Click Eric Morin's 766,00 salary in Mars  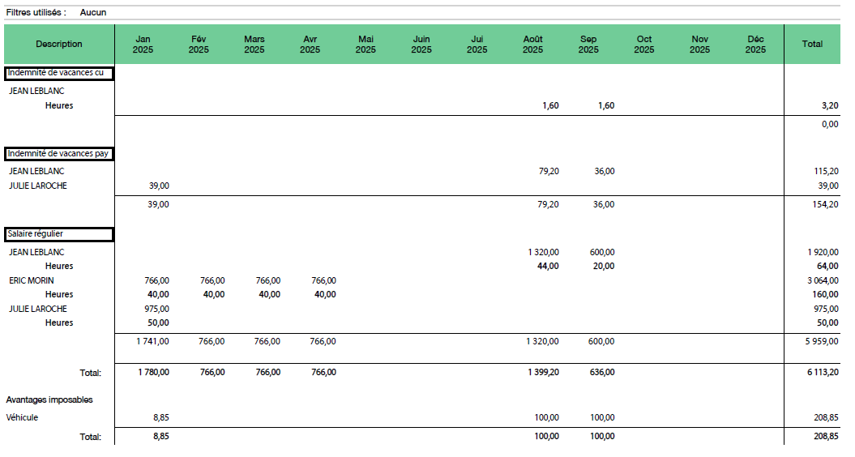(x=268, y=280)
